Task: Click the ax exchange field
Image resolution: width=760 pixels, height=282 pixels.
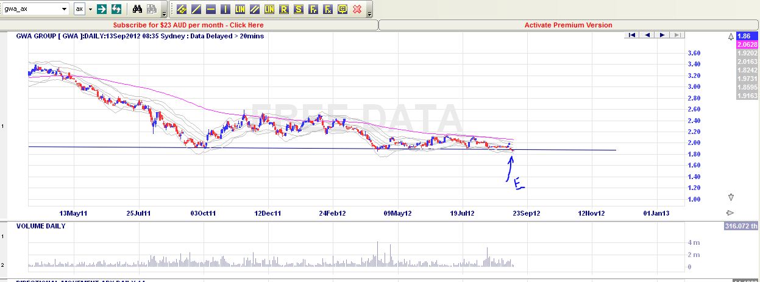Action: pyautogui.click(x=80, y=9)
